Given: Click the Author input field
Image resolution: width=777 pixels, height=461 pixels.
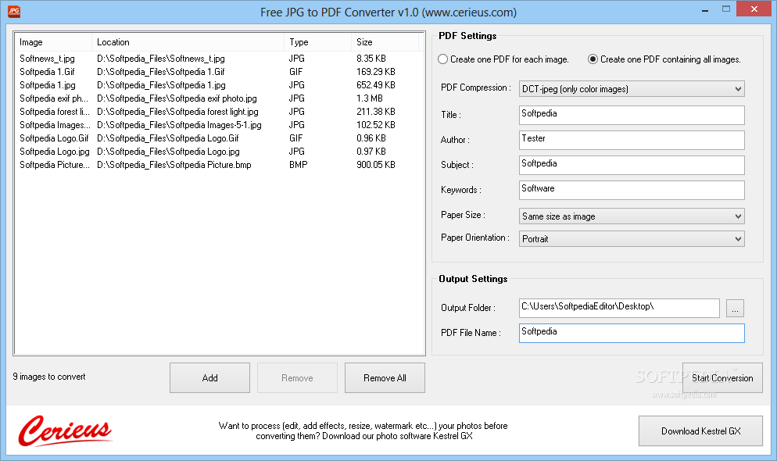Looking at the screenshot, I should click(x=632, y=140).
